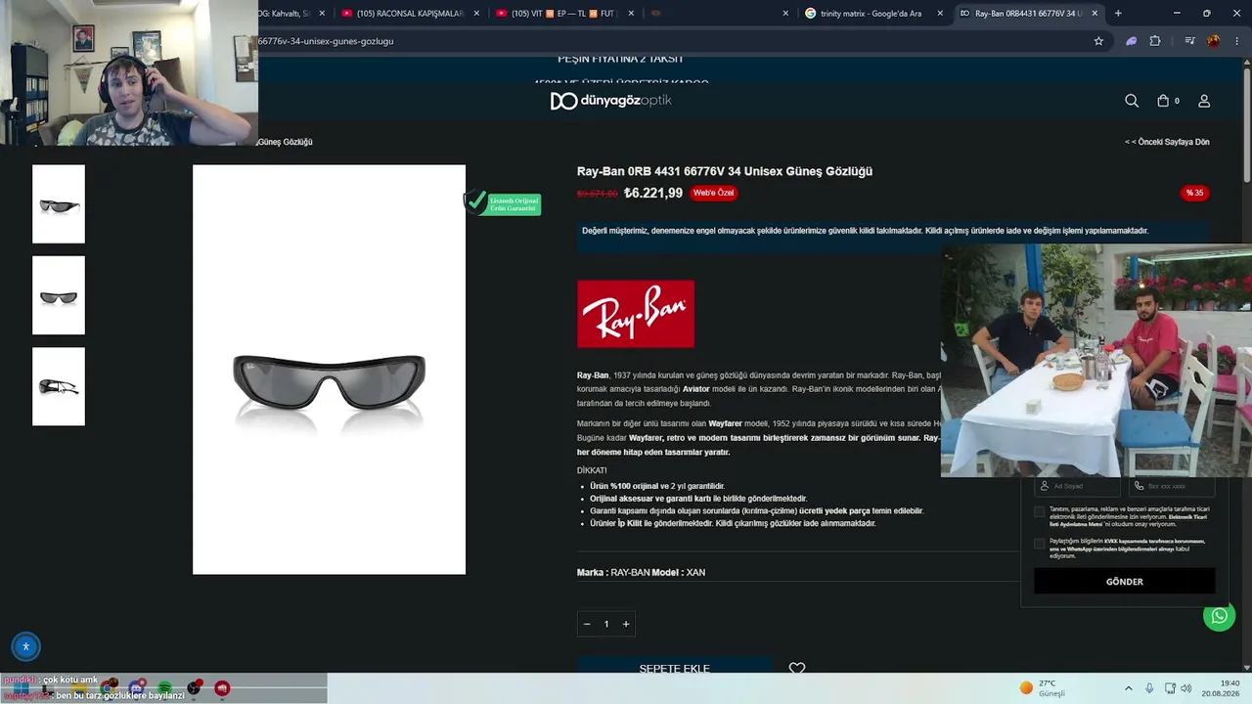The height and width of the screenshot is (704, 1252).
Task: Bookmark this page with the star icon
Action: pyautogui.click(x=1098, y=41)
